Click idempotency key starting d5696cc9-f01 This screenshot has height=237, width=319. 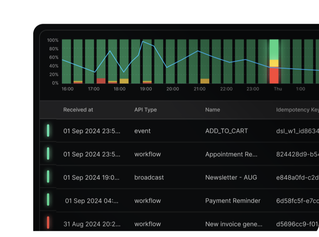tap(297, 224)
